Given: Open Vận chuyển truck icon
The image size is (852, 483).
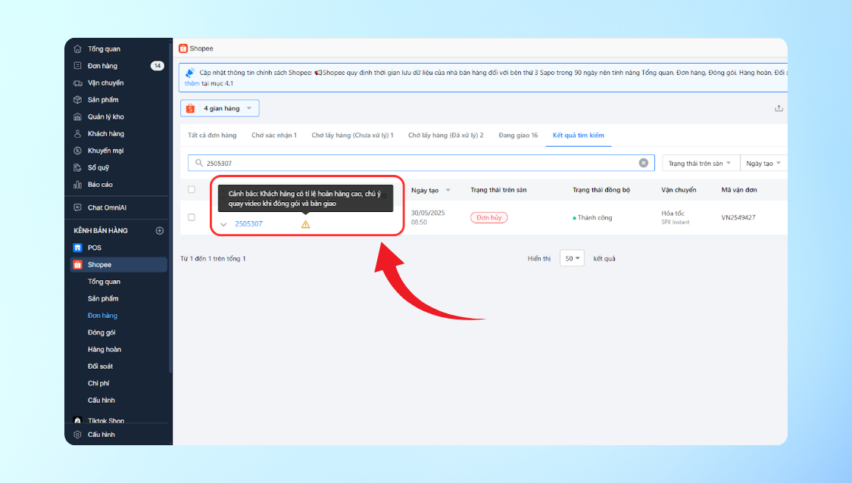Looking at the screenshot, I should (x=77, y=83).
